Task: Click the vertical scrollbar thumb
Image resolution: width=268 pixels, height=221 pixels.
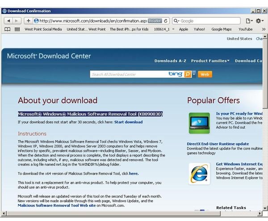Action: 265,74
